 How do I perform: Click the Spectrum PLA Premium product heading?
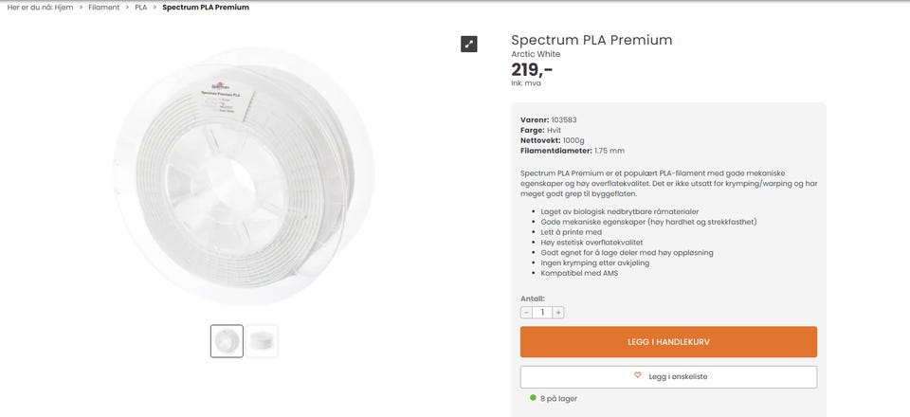(591, 40)
